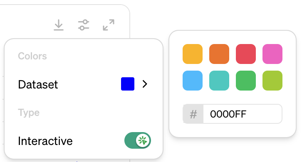Image resolution: width=302 pixels, height=162 pixels.
Task: Click the blue Dataset color square
Action: tap(128, 84)
